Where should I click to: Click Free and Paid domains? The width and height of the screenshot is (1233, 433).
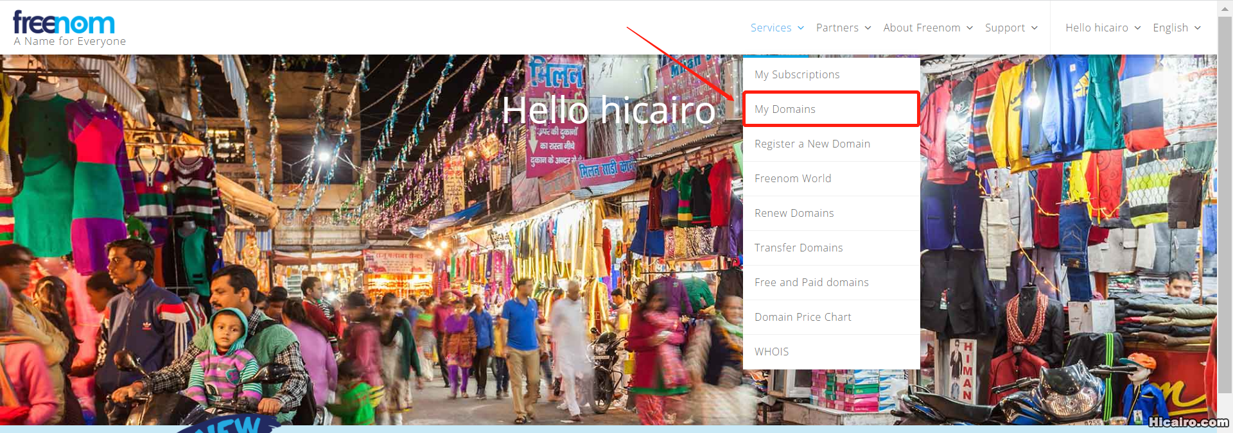pos(811,282)
